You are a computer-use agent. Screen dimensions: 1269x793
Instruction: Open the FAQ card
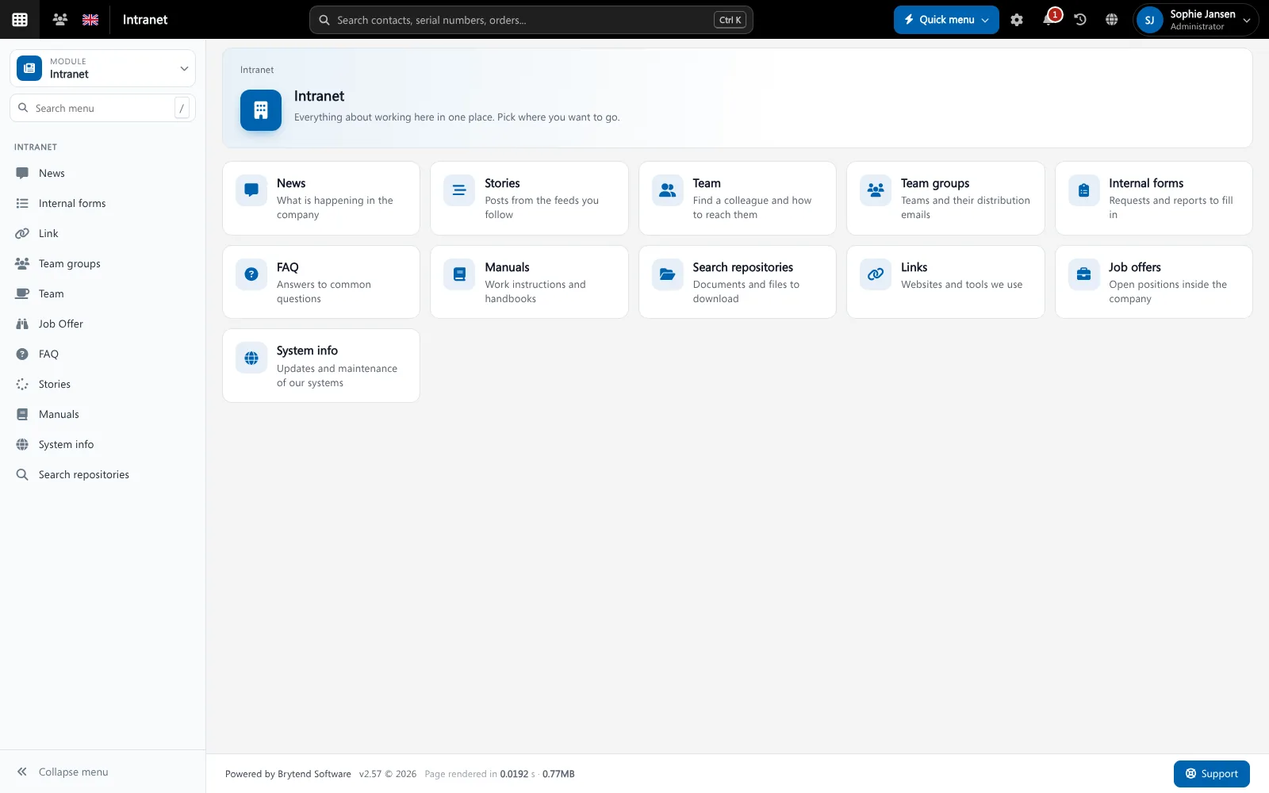point(321,282)
